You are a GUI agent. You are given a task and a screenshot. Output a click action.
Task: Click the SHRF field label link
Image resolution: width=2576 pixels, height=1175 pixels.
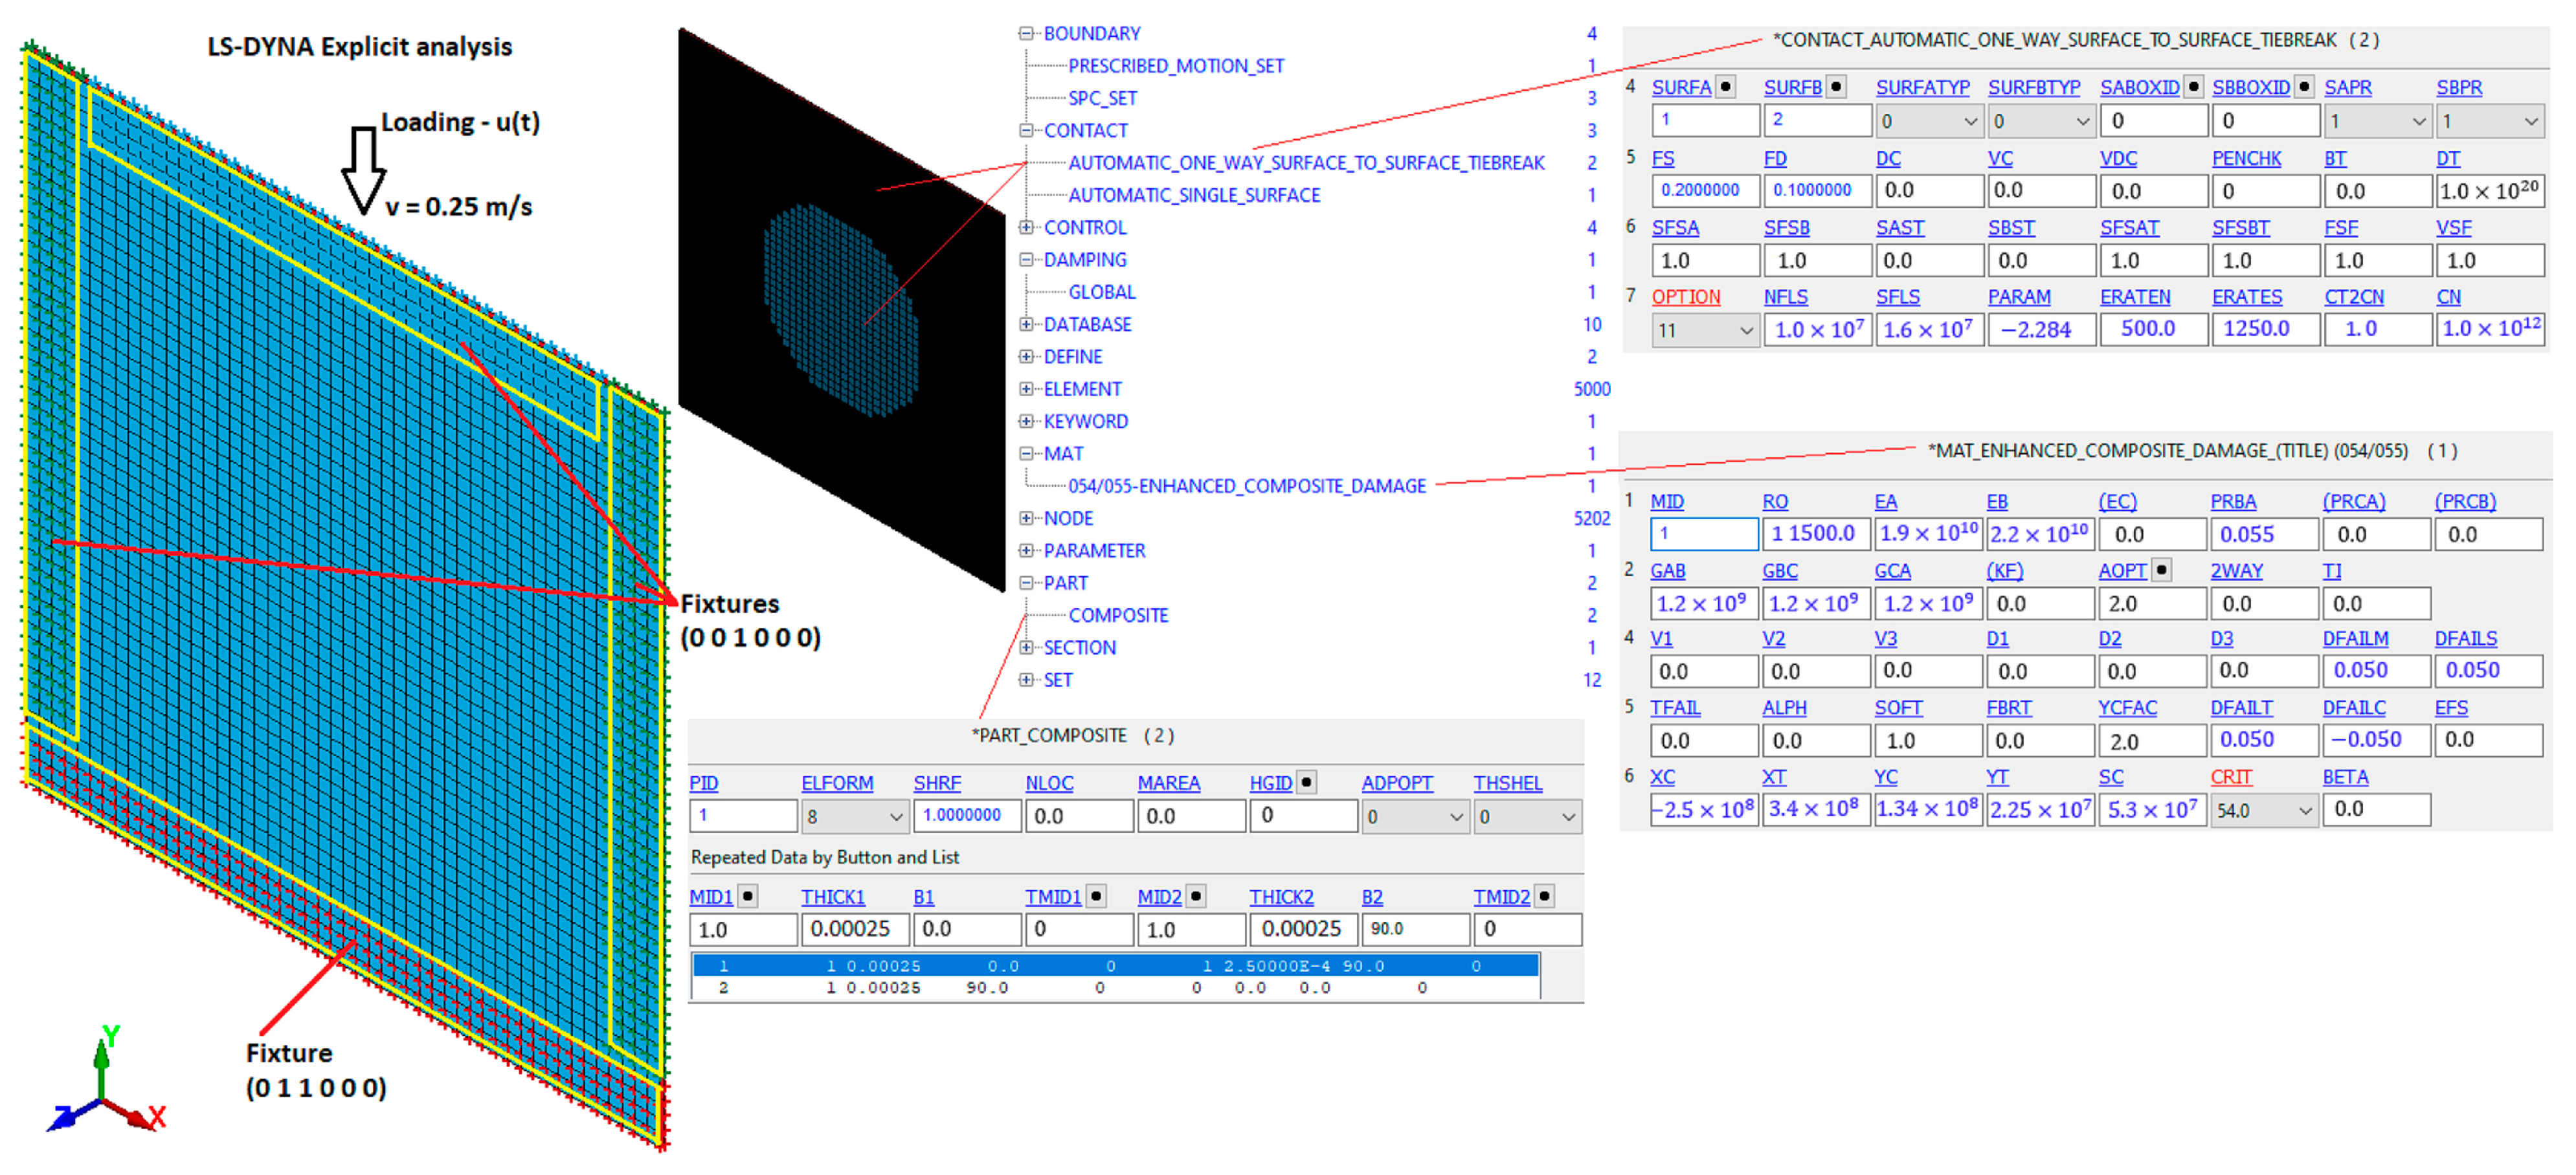point(936,783)
